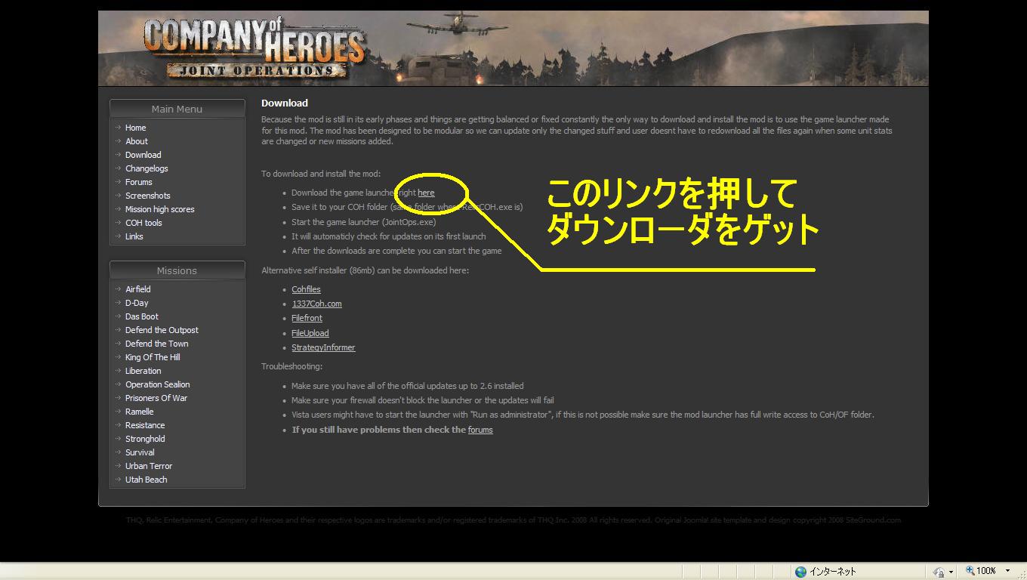Screen dimensions: 1027x580
Task: Click the 'Main Menu' panel header
Action: coord(177,109)
